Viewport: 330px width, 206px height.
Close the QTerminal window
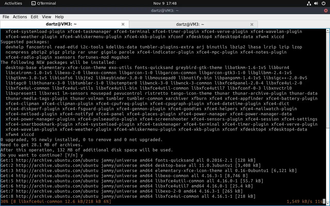pos(326,11)
